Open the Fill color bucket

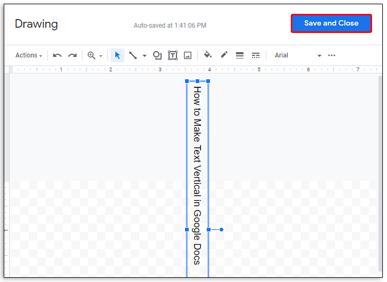[208, 55]
